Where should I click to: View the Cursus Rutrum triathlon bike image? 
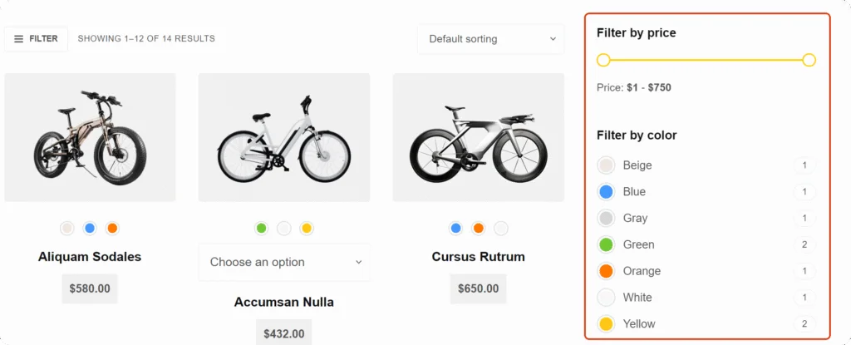click(479, 137)
